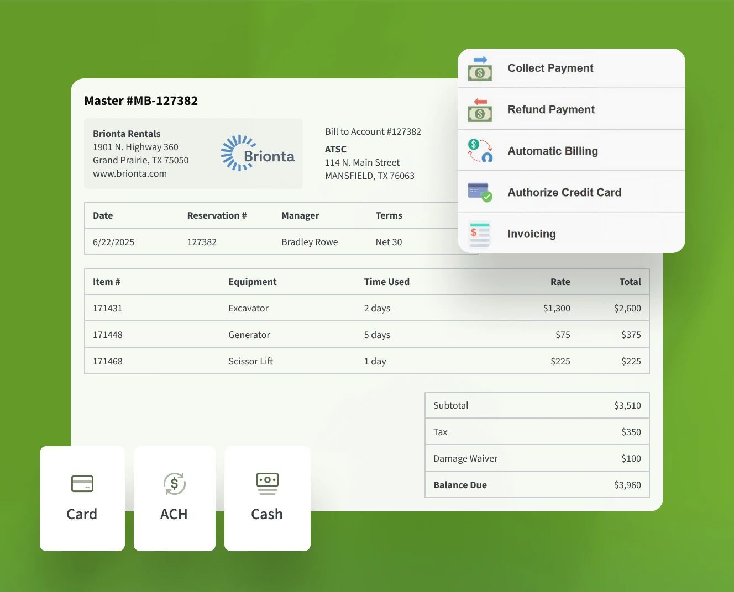Select the Excavator item row 171431
Screen dimensions: 734x592
366,308
